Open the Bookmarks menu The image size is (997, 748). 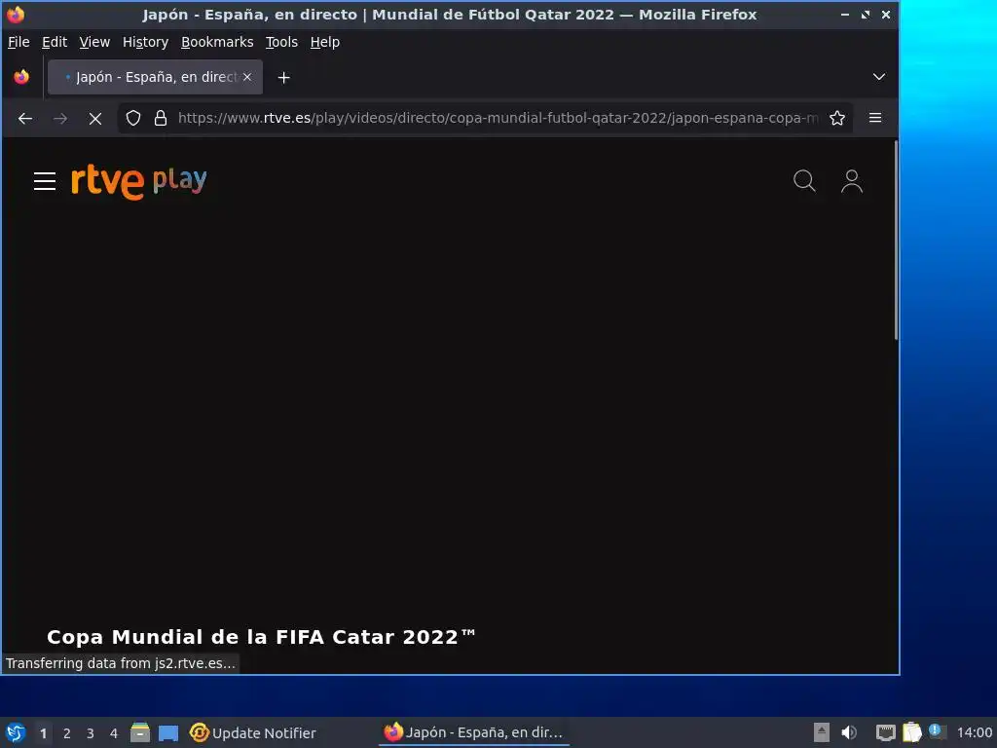click(x=217, y=42)
